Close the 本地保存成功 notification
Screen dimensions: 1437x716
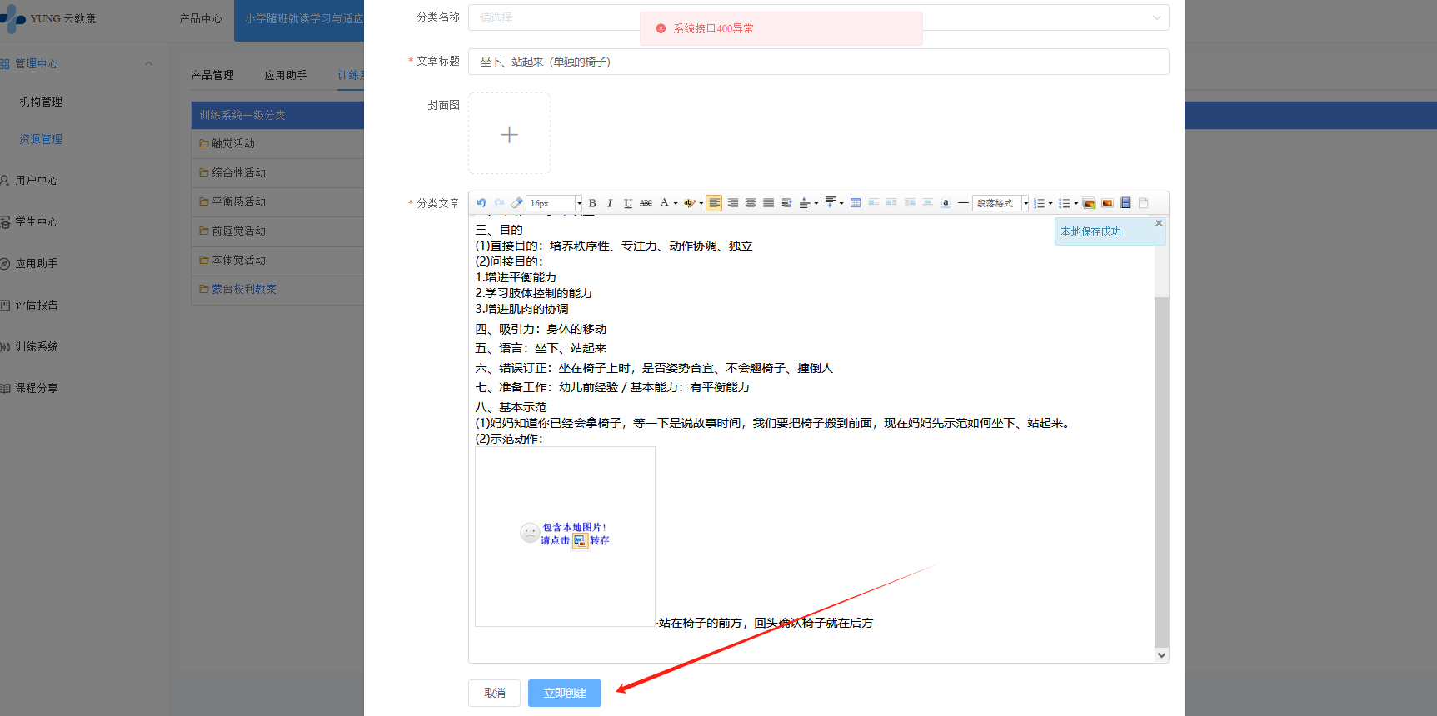(x=1158, y=223)
